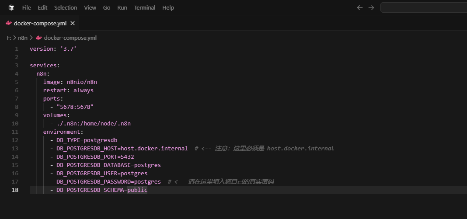Open the Run menu
467x219 pixels.
tap(122, 7)
